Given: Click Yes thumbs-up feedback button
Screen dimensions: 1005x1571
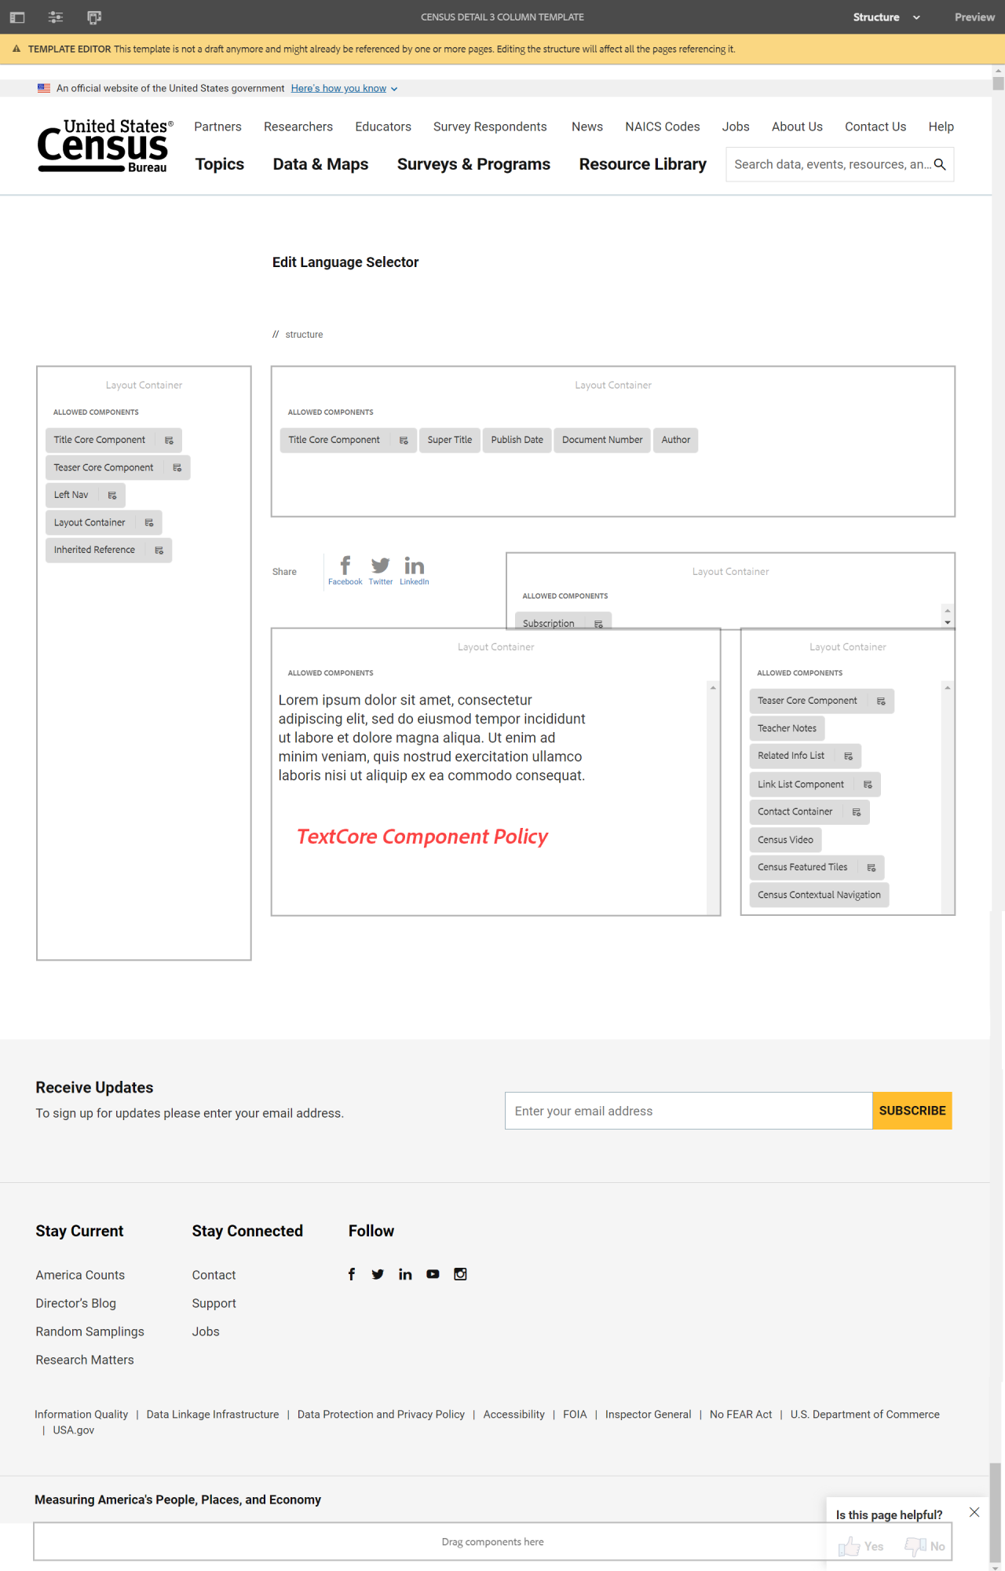Looking at the screenshot, I should (x=861, y=1546).
